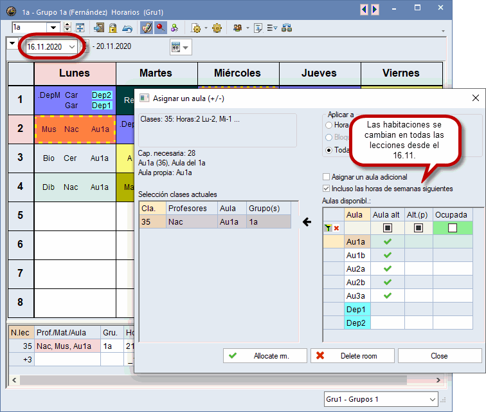Screen dimensions: 486x412
Task: Click the timetable layout icon next to class stepper
Action: coord(80,28)
